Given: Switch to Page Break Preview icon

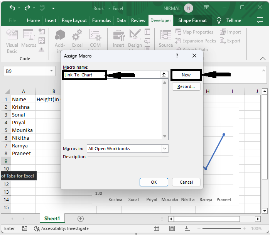Looking at the screenshot, I should point(187,228).
